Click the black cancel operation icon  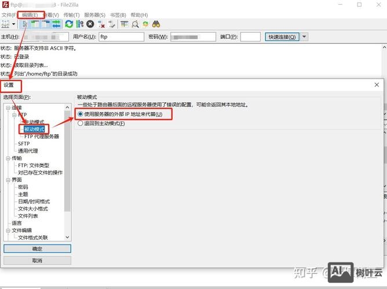pyautogui.click(x=90, y=24)
